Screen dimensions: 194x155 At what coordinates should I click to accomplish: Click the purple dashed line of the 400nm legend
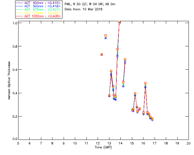point(19,3)
